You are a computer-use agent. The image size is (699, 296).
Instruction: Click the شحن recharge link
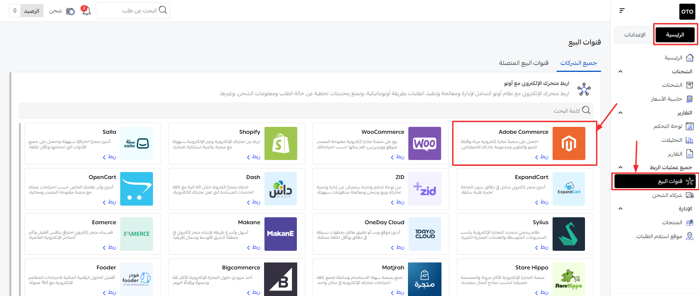coord(55,11)
